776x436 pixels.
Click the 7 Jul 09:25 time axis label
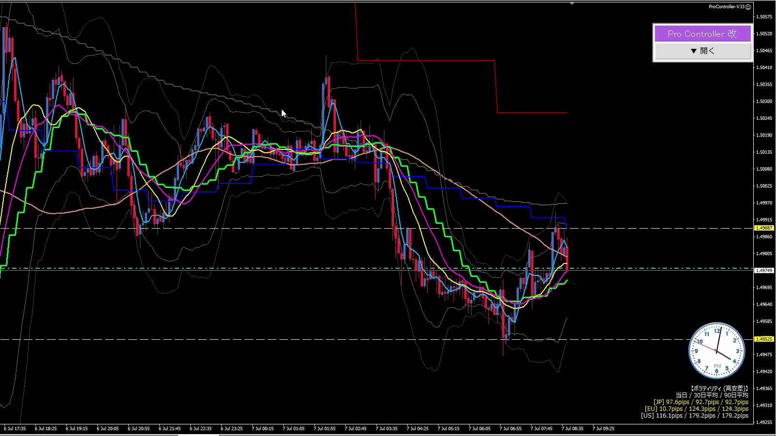(603, 428)
